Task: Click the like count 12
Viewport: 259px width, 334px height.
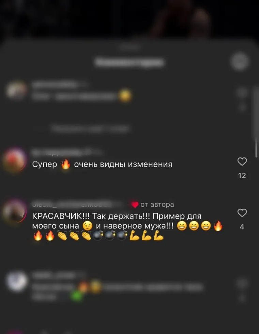Action: pos(242,176)
